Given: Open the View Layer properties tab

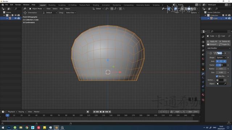Looking at the screenshot, I should (203, 51).
